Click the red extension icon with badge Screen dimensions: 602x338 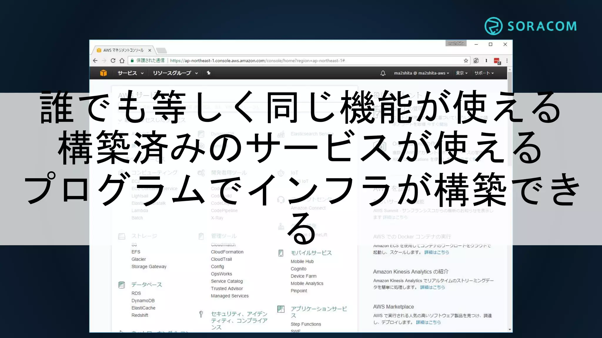[497, 61]
